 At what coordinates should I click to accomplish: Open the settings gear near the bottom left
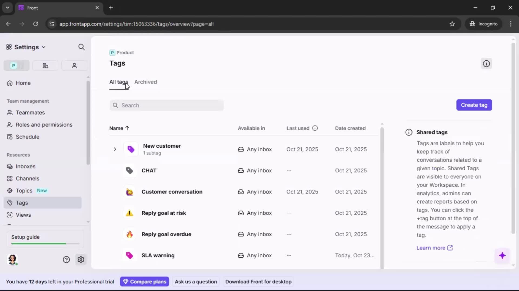point(81,259)
